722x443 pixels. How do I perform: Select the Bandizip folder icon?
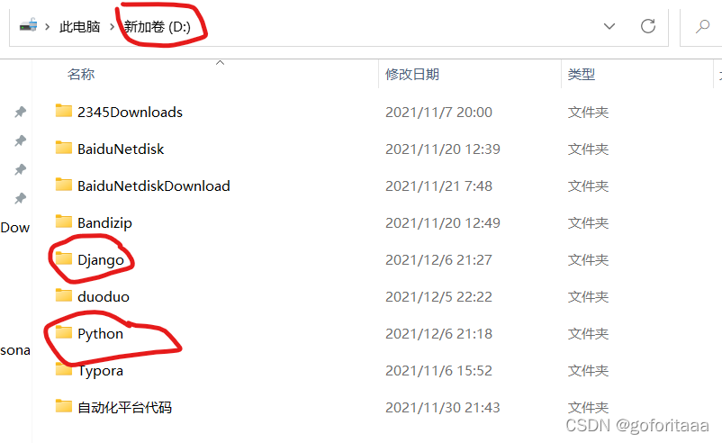(x=64, y=221)
